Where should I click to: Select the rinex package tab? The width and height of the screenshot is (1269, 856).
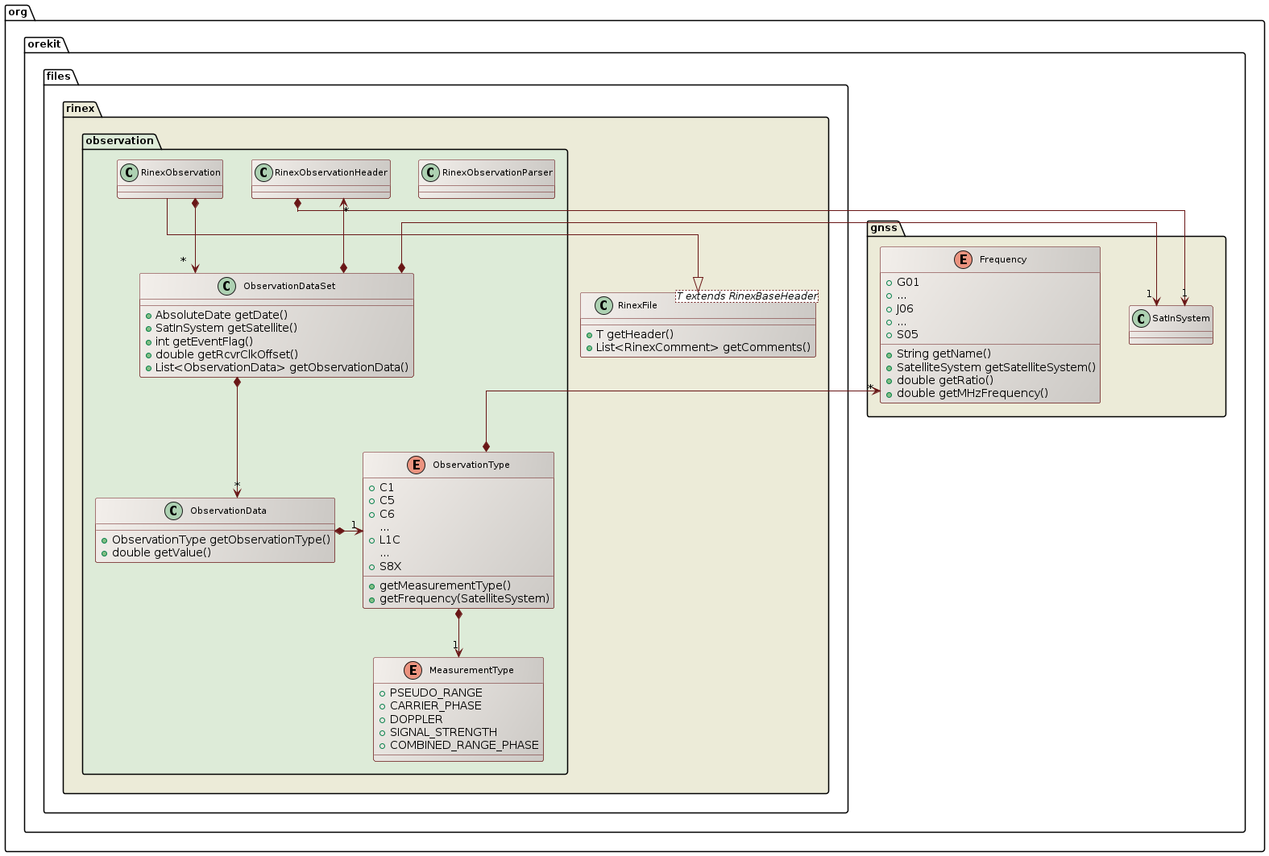click(x=81, y=109)
